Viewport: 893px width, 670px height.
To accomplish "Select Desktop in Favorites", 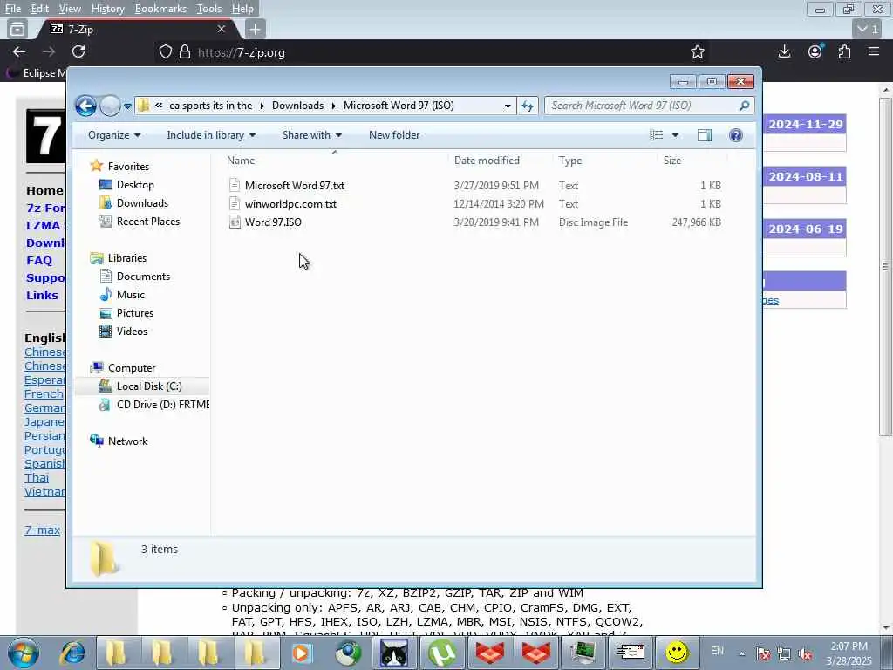I will point(126,185).
